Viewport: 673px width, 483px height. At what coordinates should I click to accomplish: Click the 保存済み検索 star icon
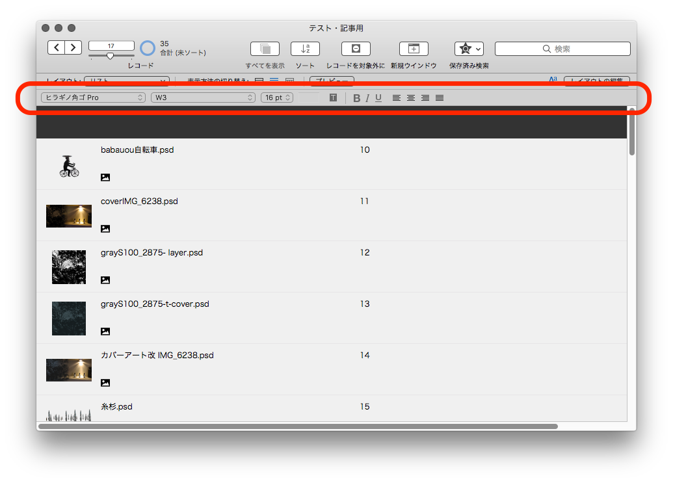click(464, 49)
